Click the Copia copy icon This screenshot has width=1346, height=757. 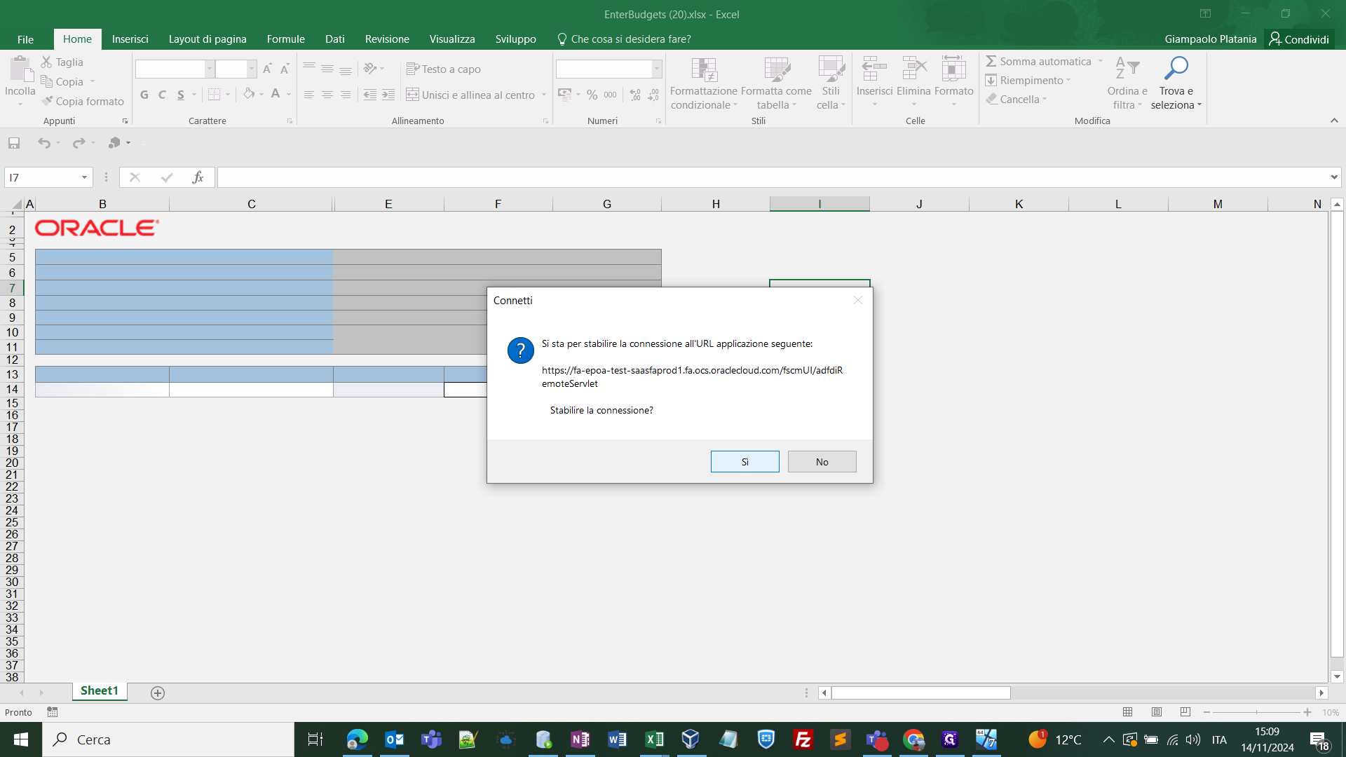coord(47,82)
